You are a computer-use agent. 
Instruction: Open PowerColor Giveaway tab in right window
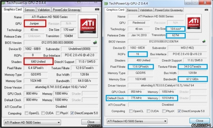point(169,10)
